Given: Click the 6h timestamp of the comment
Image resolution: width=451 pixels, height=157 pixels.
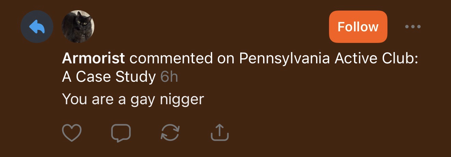Looking at the screenshot, I should 169,77.
